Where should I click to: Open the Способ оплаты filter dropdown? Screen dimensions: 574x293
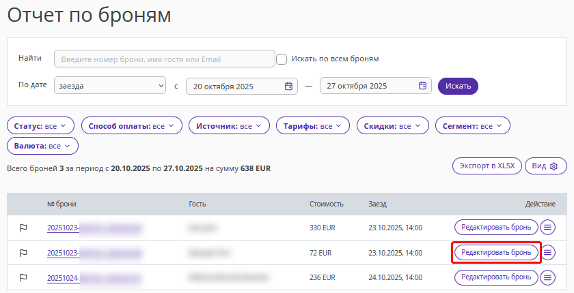click(x=131, y=126)
